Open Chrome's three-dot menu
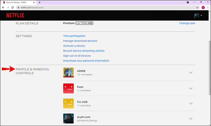211x126 pixels. coord(208,8)
